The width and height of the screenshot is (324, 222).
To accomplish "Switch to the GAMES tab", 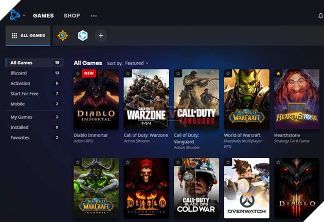I will [x=43, y=15].
